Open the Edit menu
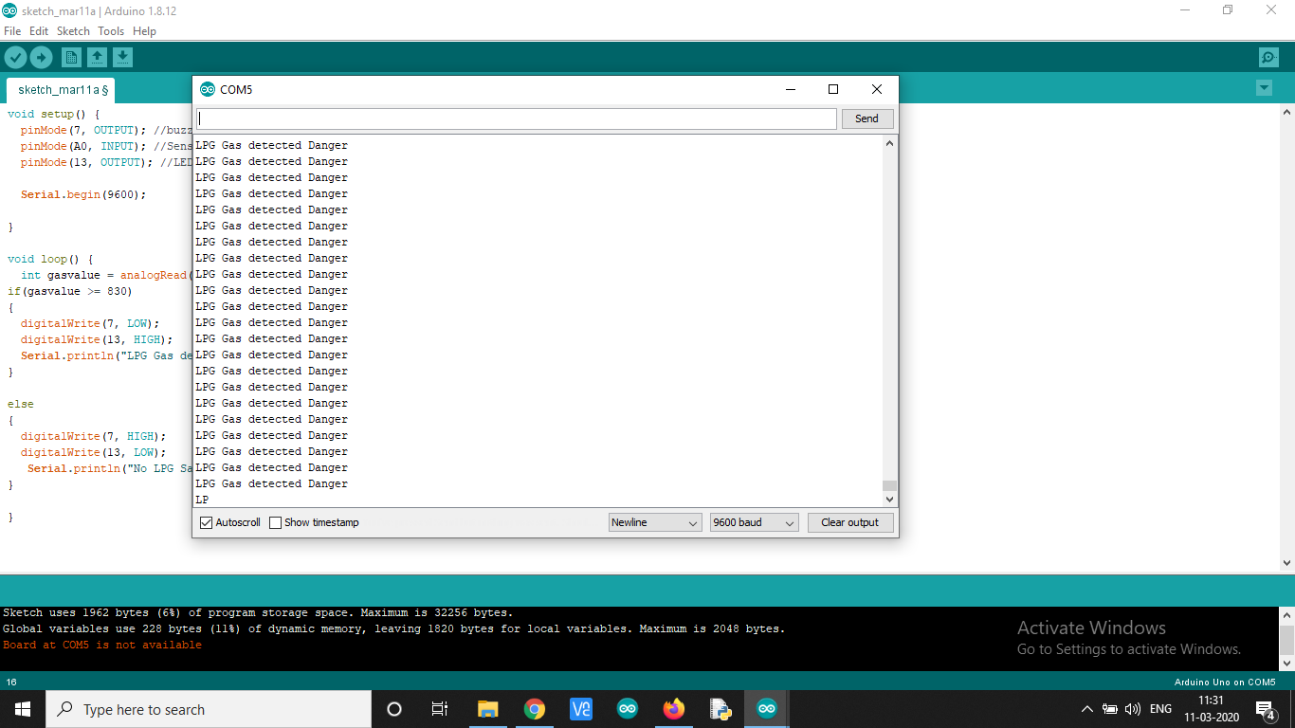 (x=39, y=31)
